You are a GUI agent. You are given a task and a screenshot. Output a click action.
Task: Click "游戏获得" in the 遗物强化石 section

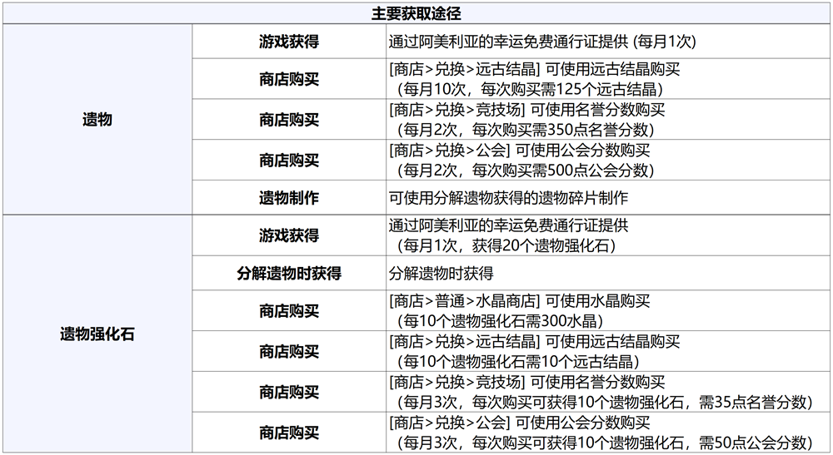288,235
